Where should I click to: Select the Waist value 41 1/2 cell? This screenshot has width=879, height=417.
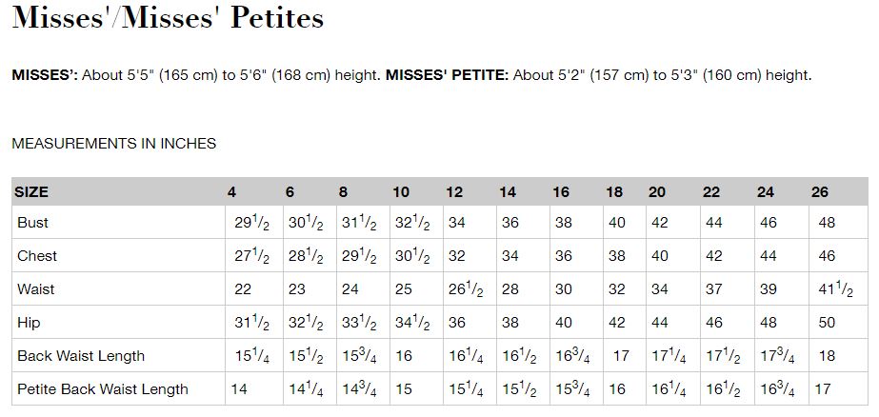pyautogui.click(x=835, y=289)
